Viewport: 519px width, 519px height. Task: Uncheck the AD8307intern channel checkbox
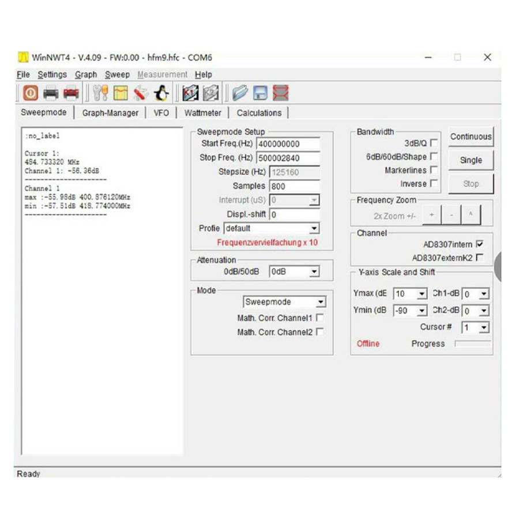coord(480,245)
